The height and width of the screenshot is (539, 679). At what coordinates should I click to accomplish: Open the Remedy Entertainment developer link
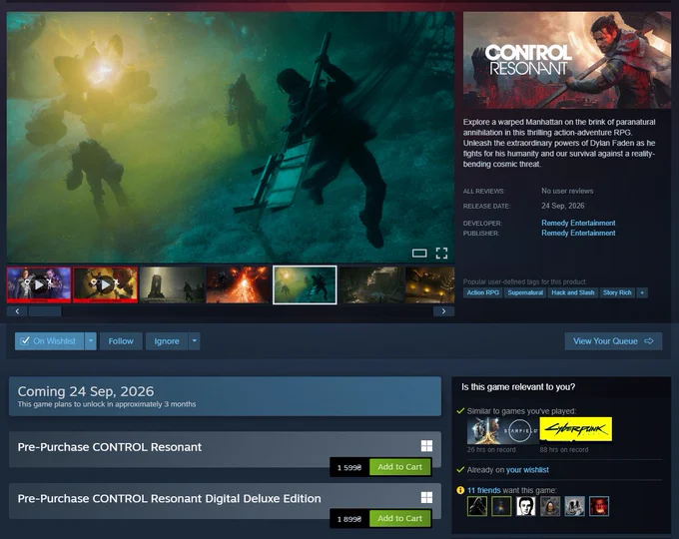(x=578, y=223)
